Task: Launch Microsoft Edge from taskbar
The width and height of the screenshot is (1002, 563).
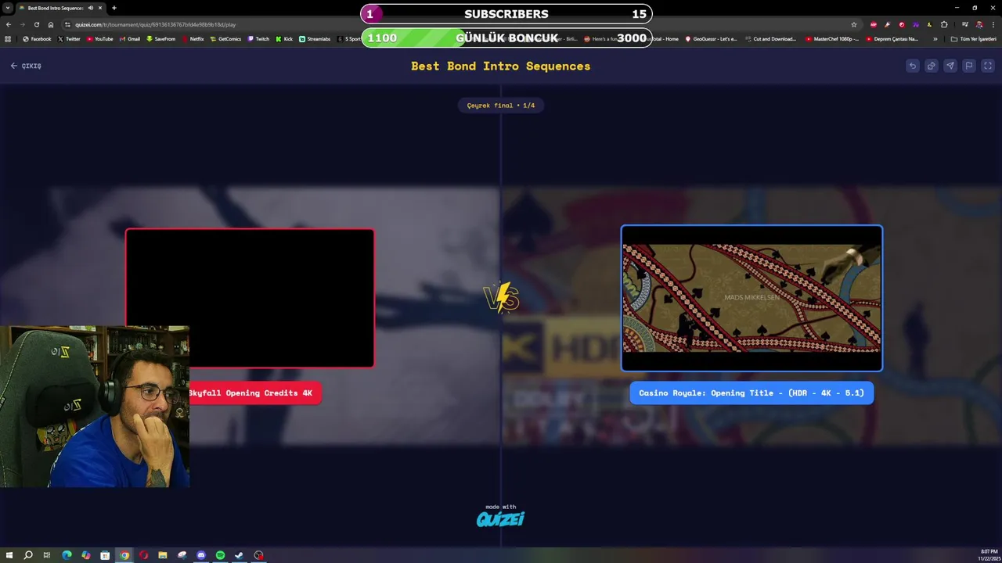Action: [67, 555]
